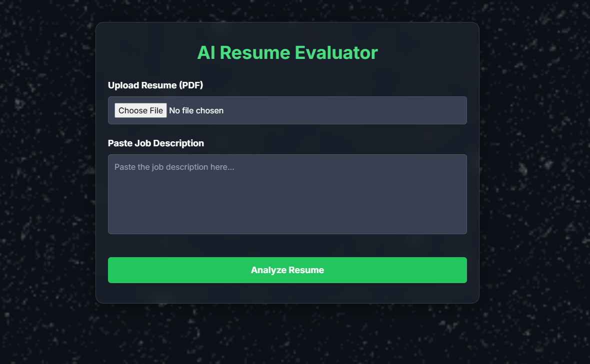Click the AI Resume Evaluator title

click(287, 52)
